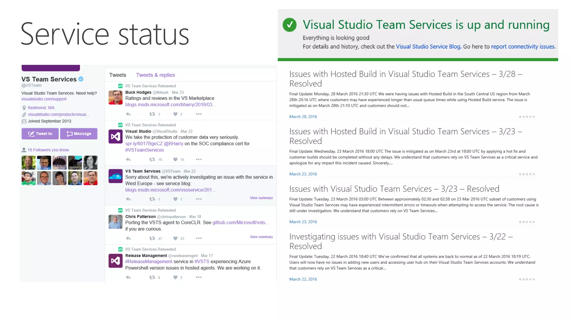Image resolution: width=571 pixels, height=320 pixels.
Task: Open more options on Visual Studio's tweet
Action: click(199, 159)
